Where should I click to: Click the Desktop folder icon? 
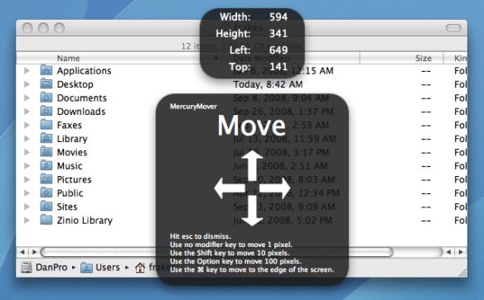[46, 83]
